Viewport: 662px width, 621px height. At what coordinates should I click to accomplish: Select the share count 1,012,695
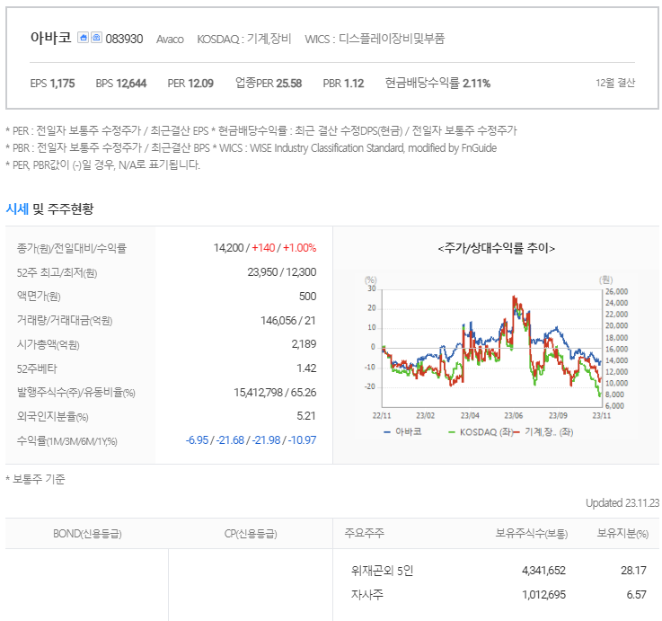pyautogui.click(x=543, y=594)
